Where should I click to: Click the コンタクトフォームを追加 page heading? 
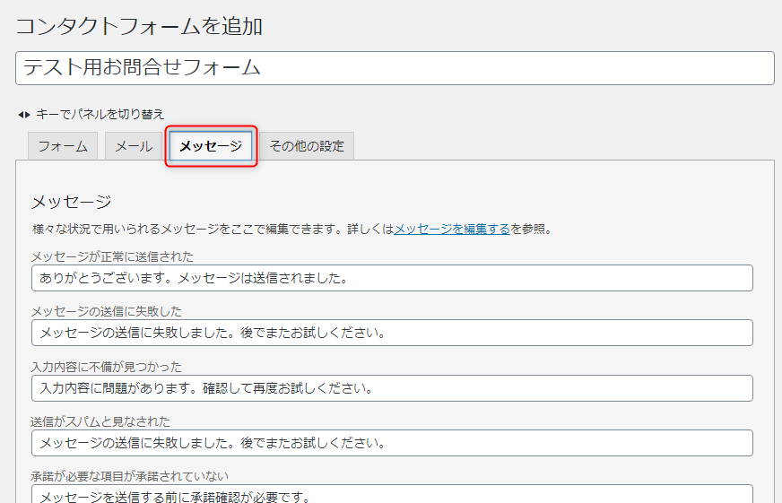pos(139,26)
